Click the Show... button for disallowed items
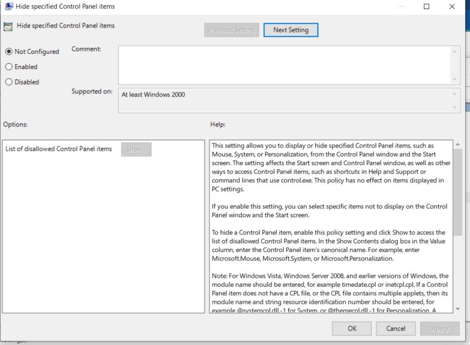 (136, 149)
